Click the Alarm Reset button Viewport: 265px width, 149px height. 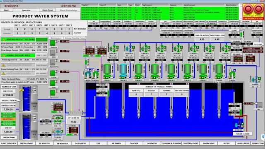(x=48, y=10)
